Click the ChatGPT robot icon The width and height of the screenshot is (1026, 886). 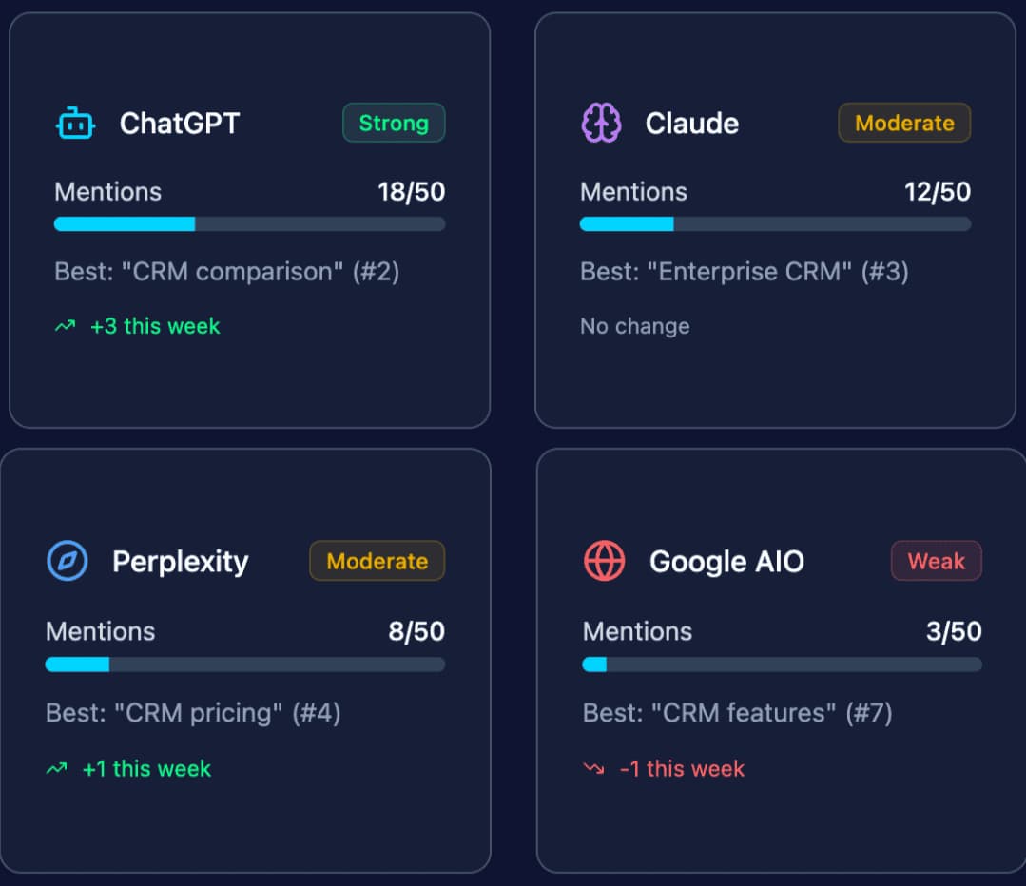point(75,124)
